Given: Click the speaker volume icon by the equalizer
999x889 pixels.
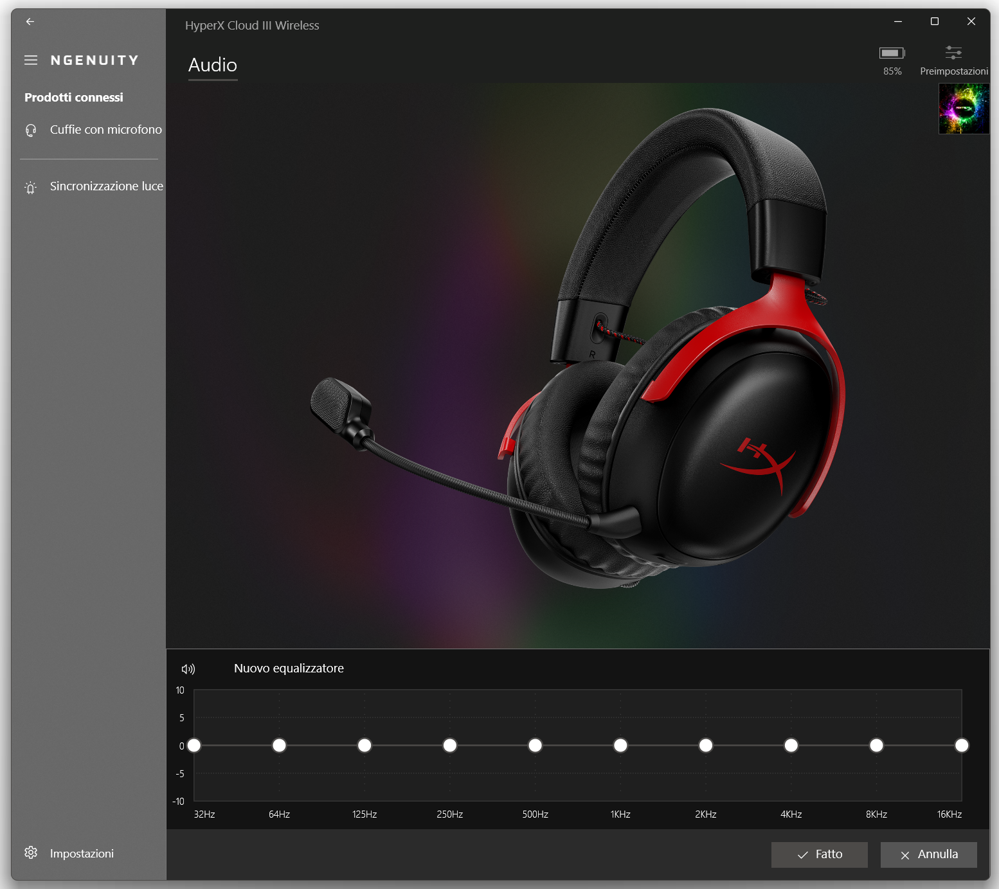Looking at the screenshot, I should pos(188,669).
